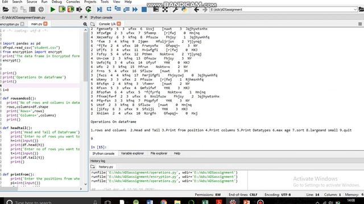Screen dimensions: 364x204
Task: Click the debug Step over icon
Action: coord(109,10)
